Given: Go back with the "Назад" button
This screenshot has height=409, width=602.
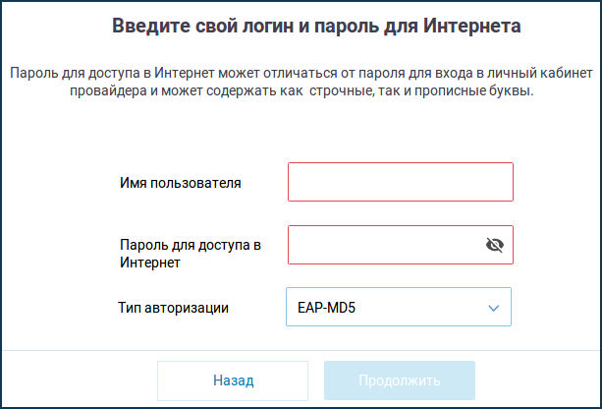Looking at the screenshot, I should tap(233, 380).
